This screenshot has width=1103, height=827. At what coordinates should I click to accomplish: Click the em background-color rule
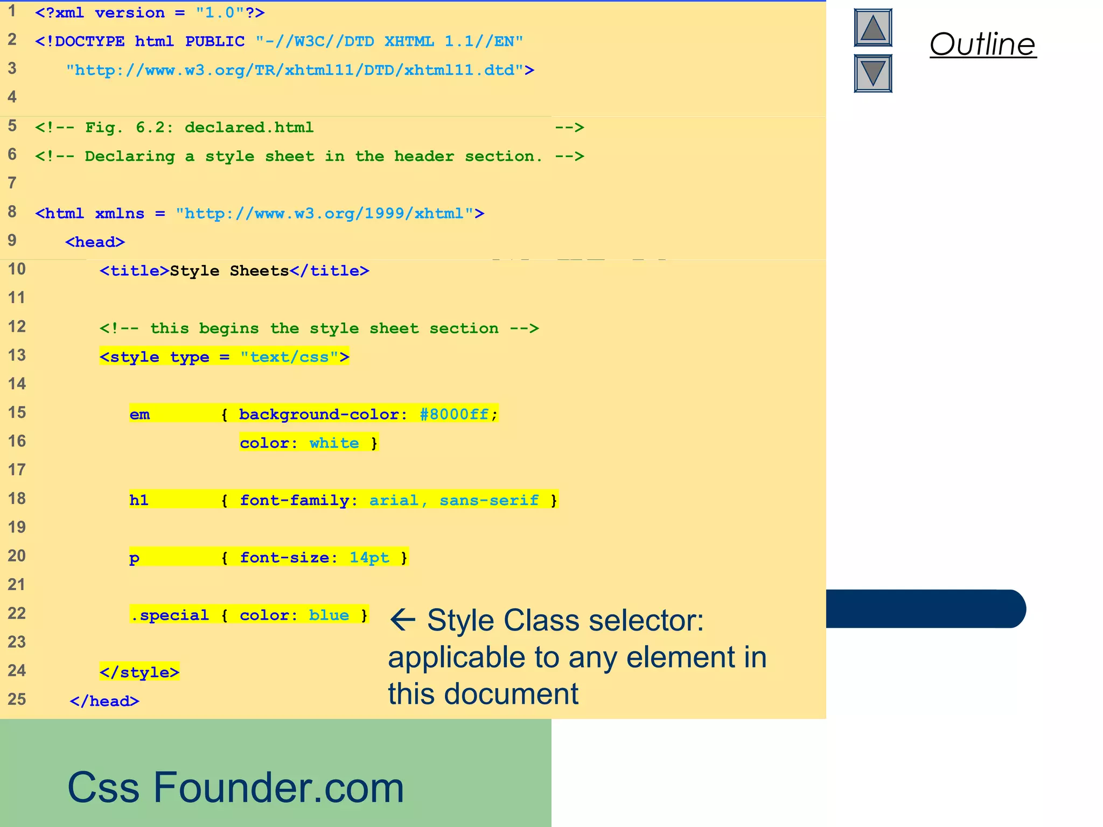coord(314,414)
